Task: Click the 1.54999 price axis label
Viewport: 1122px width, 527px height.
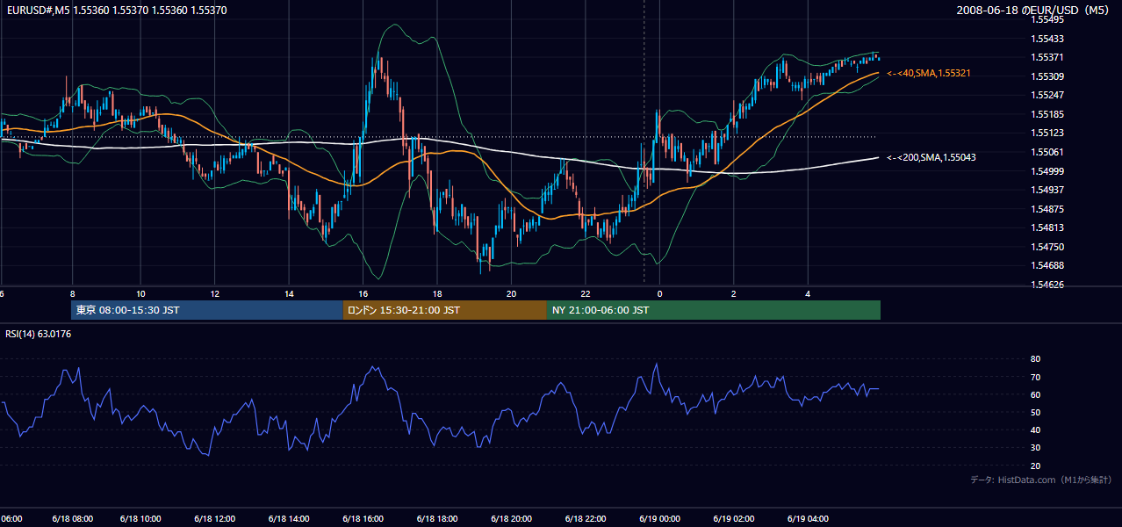Action: 1046,171
